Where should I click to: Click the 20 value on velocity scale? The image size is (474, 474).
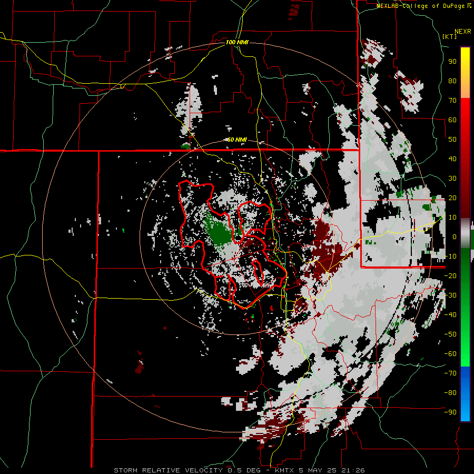[452, 197]
